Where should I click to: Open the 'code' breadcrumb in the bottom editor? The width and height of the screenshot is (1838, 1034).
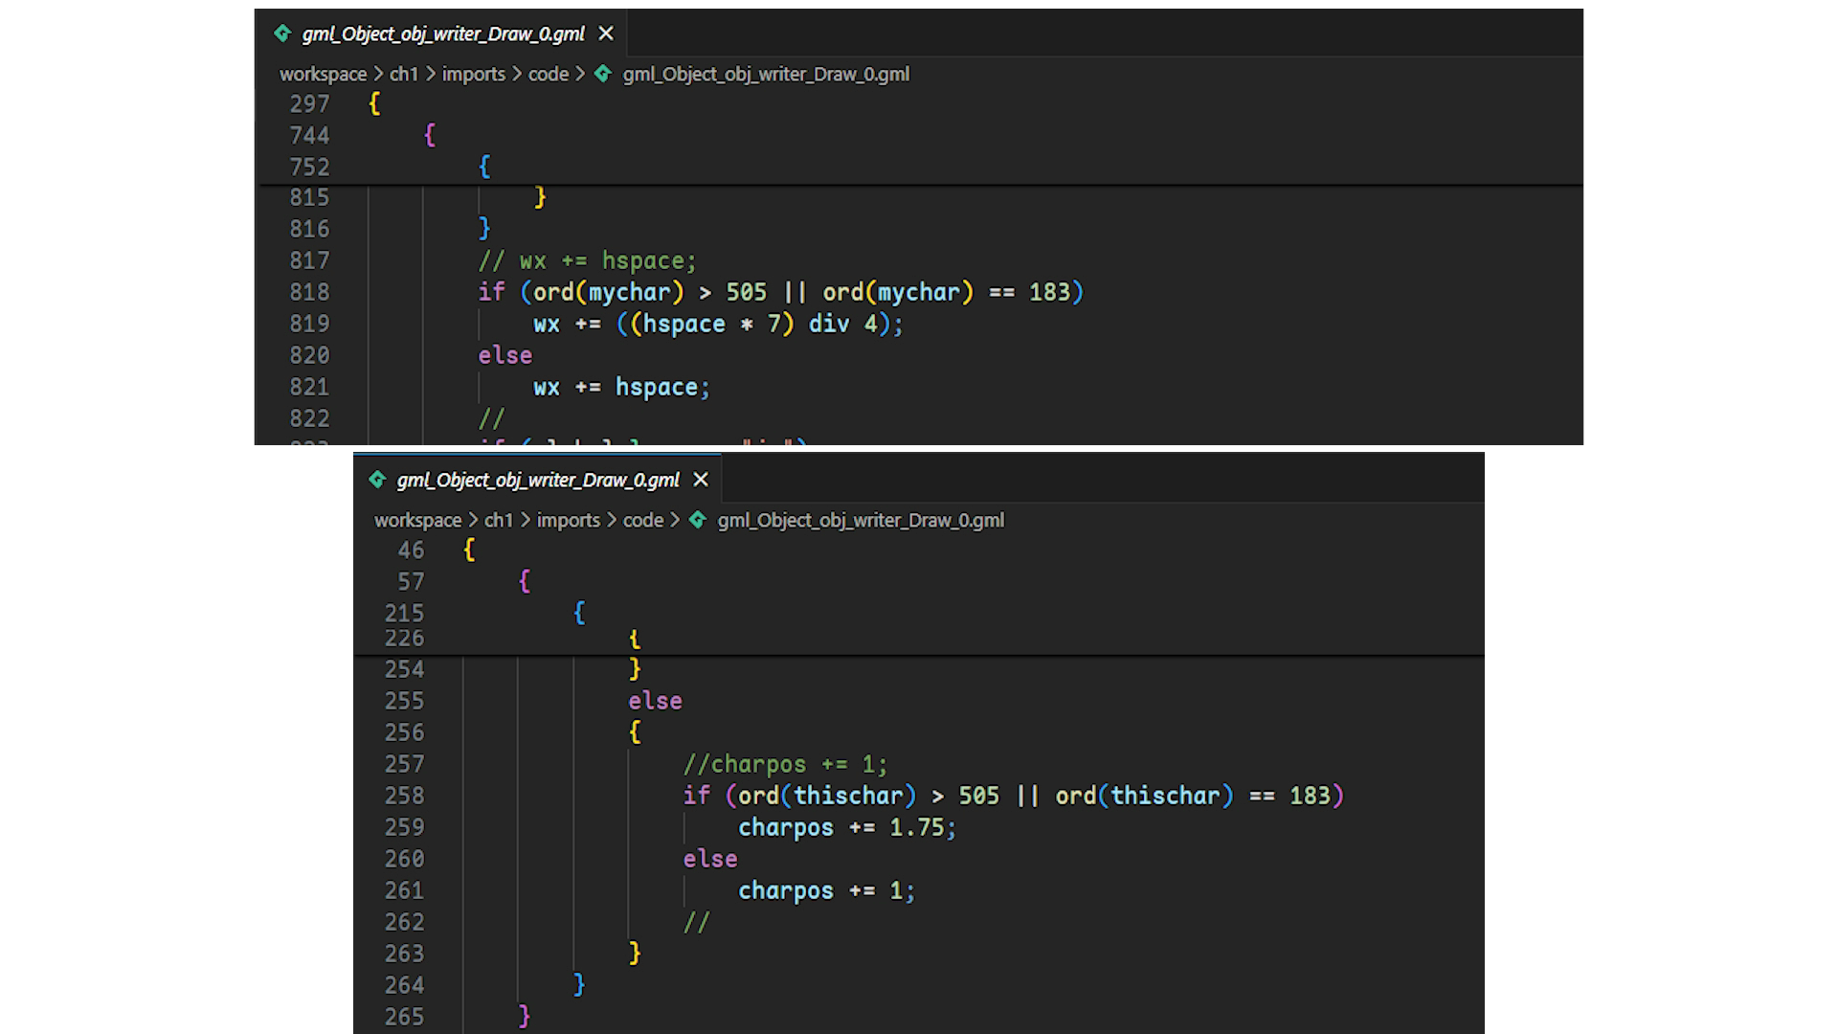click(x=643, y=520)
